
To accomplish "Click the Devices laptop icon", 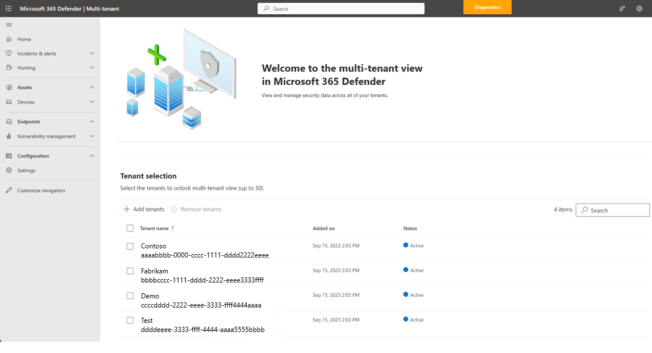I will pos(9,102).
